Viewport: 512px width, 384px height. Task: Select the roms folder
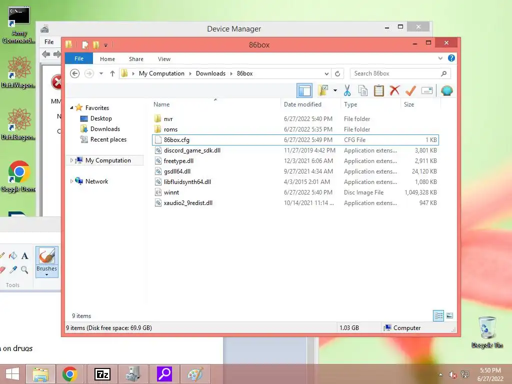click(x=295, y=129)
